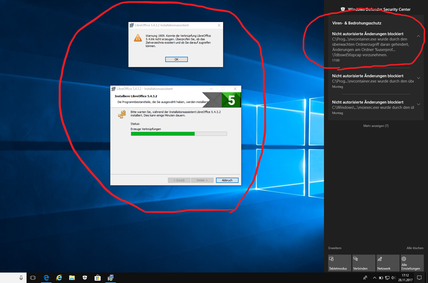428x283 pixels.
Task: Open Windows Defender shield on taskbar
Action: point(85,278)
